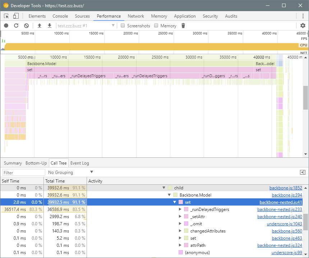Screen dimensions: 309x258
Task: Open the Security tab
Action: [x=210, y=16]
